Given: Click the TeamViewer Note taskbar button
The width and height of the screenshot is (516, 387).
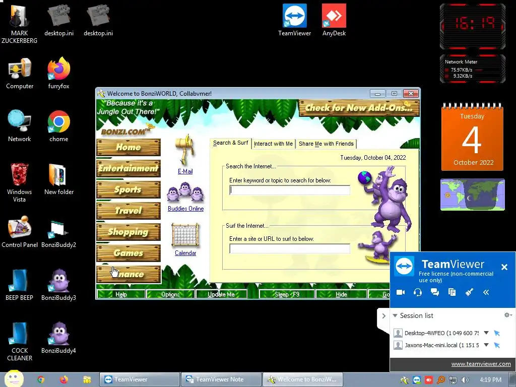Looking at the screenshot, I should [x=221, y=379].
